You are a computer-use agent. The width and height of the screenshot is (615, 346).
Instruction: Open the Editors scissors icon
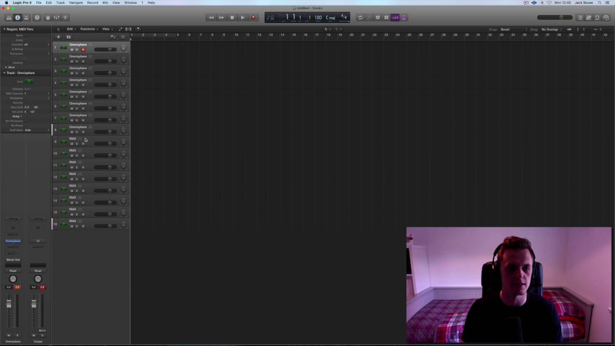coord(66,18)
